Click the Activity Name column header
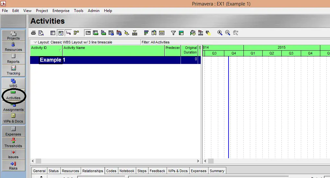This screenshot has height=178, width=330. pyautogui.click(x=113, y=51)
